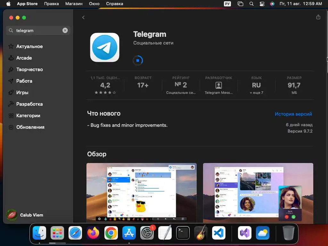Click the magnifier icon in the search field
This screenshot has height=246, width=328.
[x=11, y=30]
